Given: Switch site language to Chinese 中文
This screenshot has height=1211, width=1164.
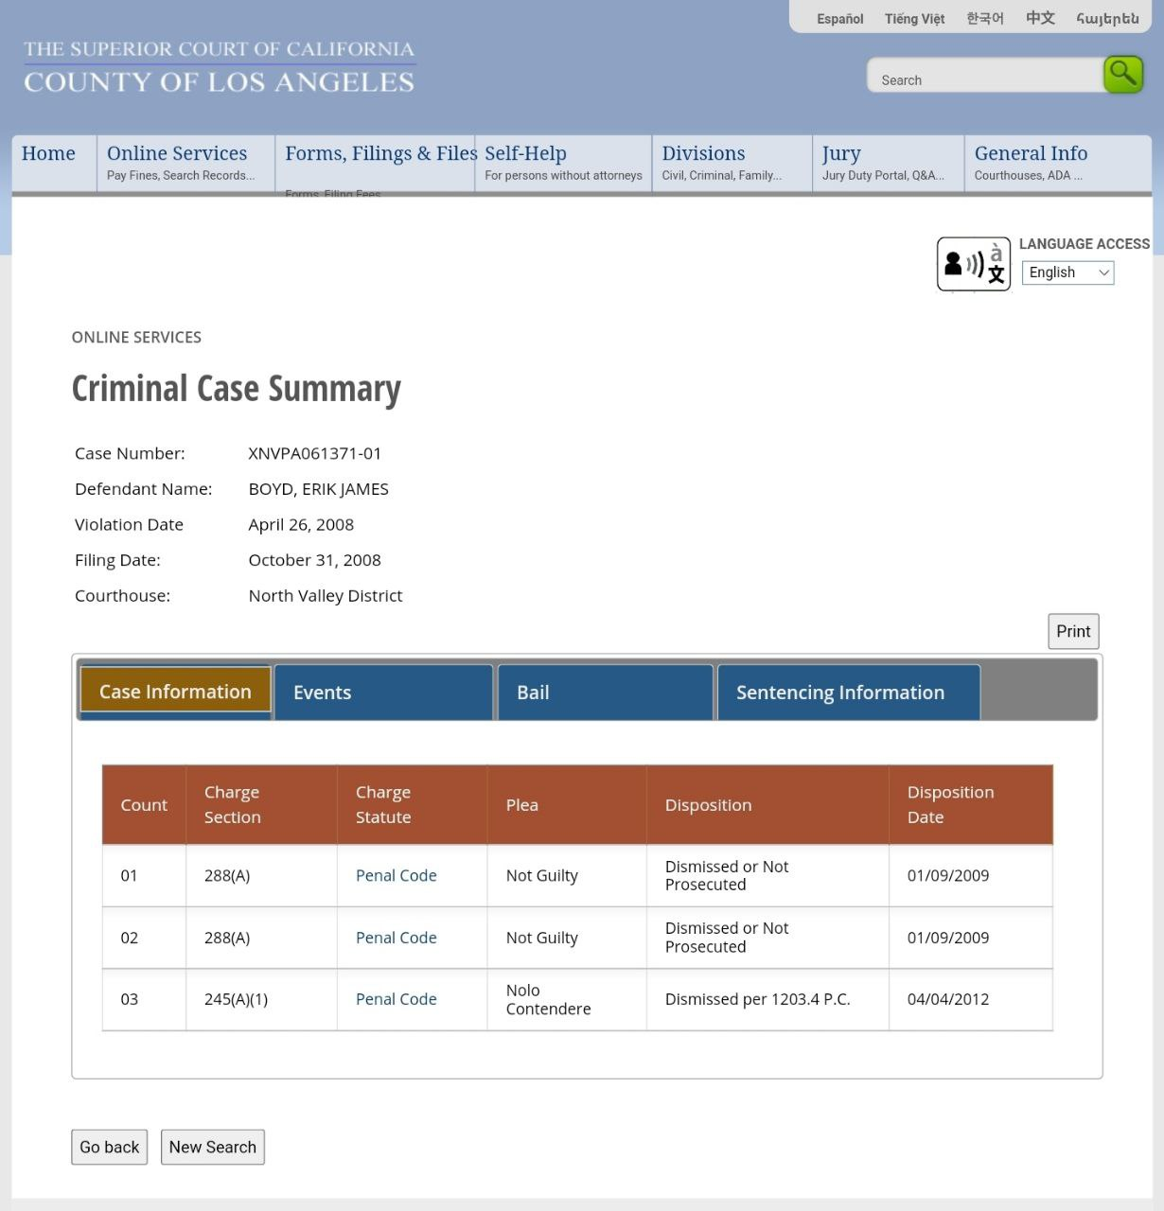Looking at the screenshot, I should click(1040, 18).
